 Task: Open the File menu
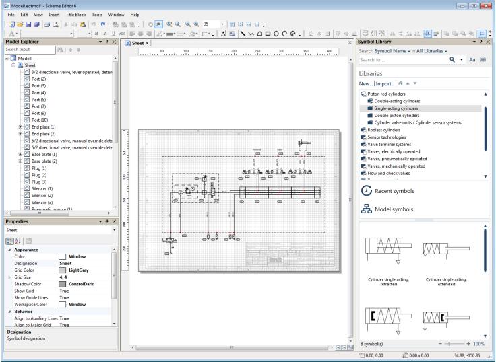click(11, 15)
